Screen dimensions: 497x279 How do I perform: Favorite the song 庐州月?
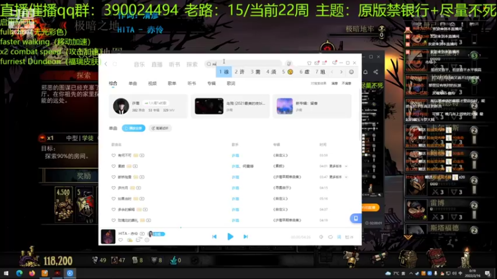(114, 188)
